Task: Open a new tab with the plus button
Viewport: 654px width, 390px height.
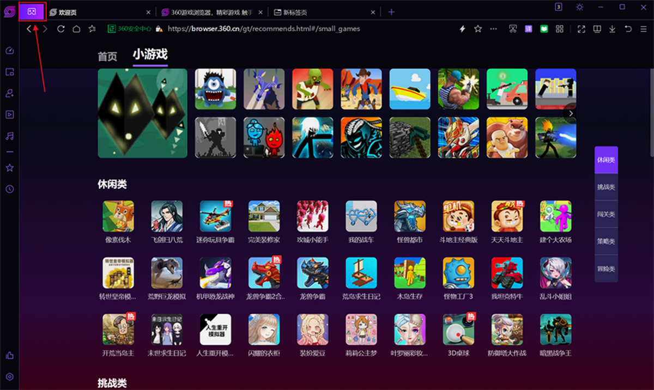Action: pos(391,12)
